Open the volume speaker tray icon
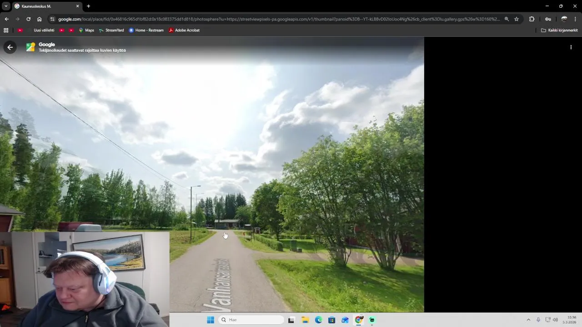The width and height of the screenshot is (582, 327). click(555, 320)
